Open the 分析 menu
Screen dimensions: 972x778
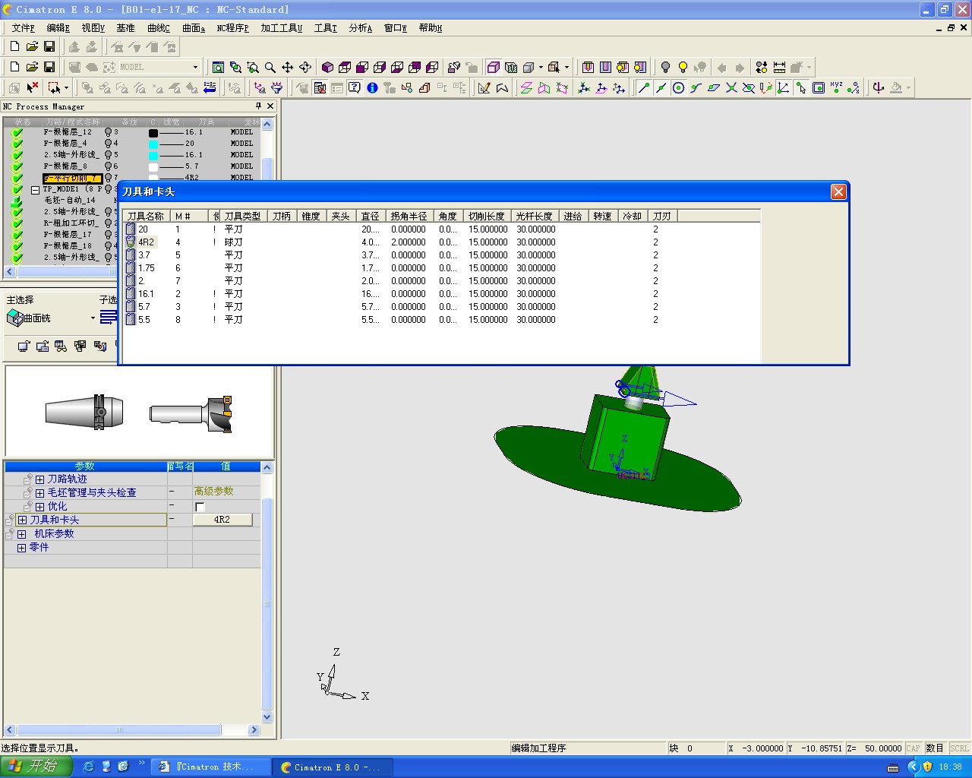360,28
